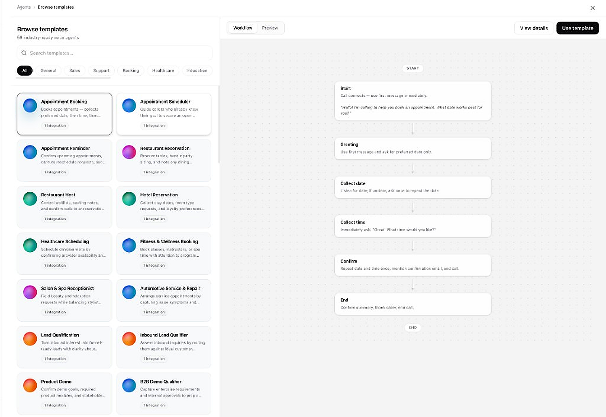Click Lead Qualification orange orb icon
Screen dimensions: 606x417
coord(30,339)
